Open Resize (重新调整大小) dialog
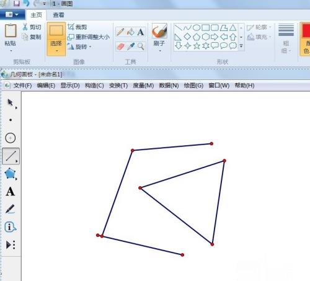 click(x=89, y=37)
